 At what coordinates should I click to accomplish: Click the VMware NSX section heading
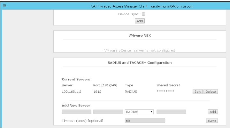click(x=140, y=36)
